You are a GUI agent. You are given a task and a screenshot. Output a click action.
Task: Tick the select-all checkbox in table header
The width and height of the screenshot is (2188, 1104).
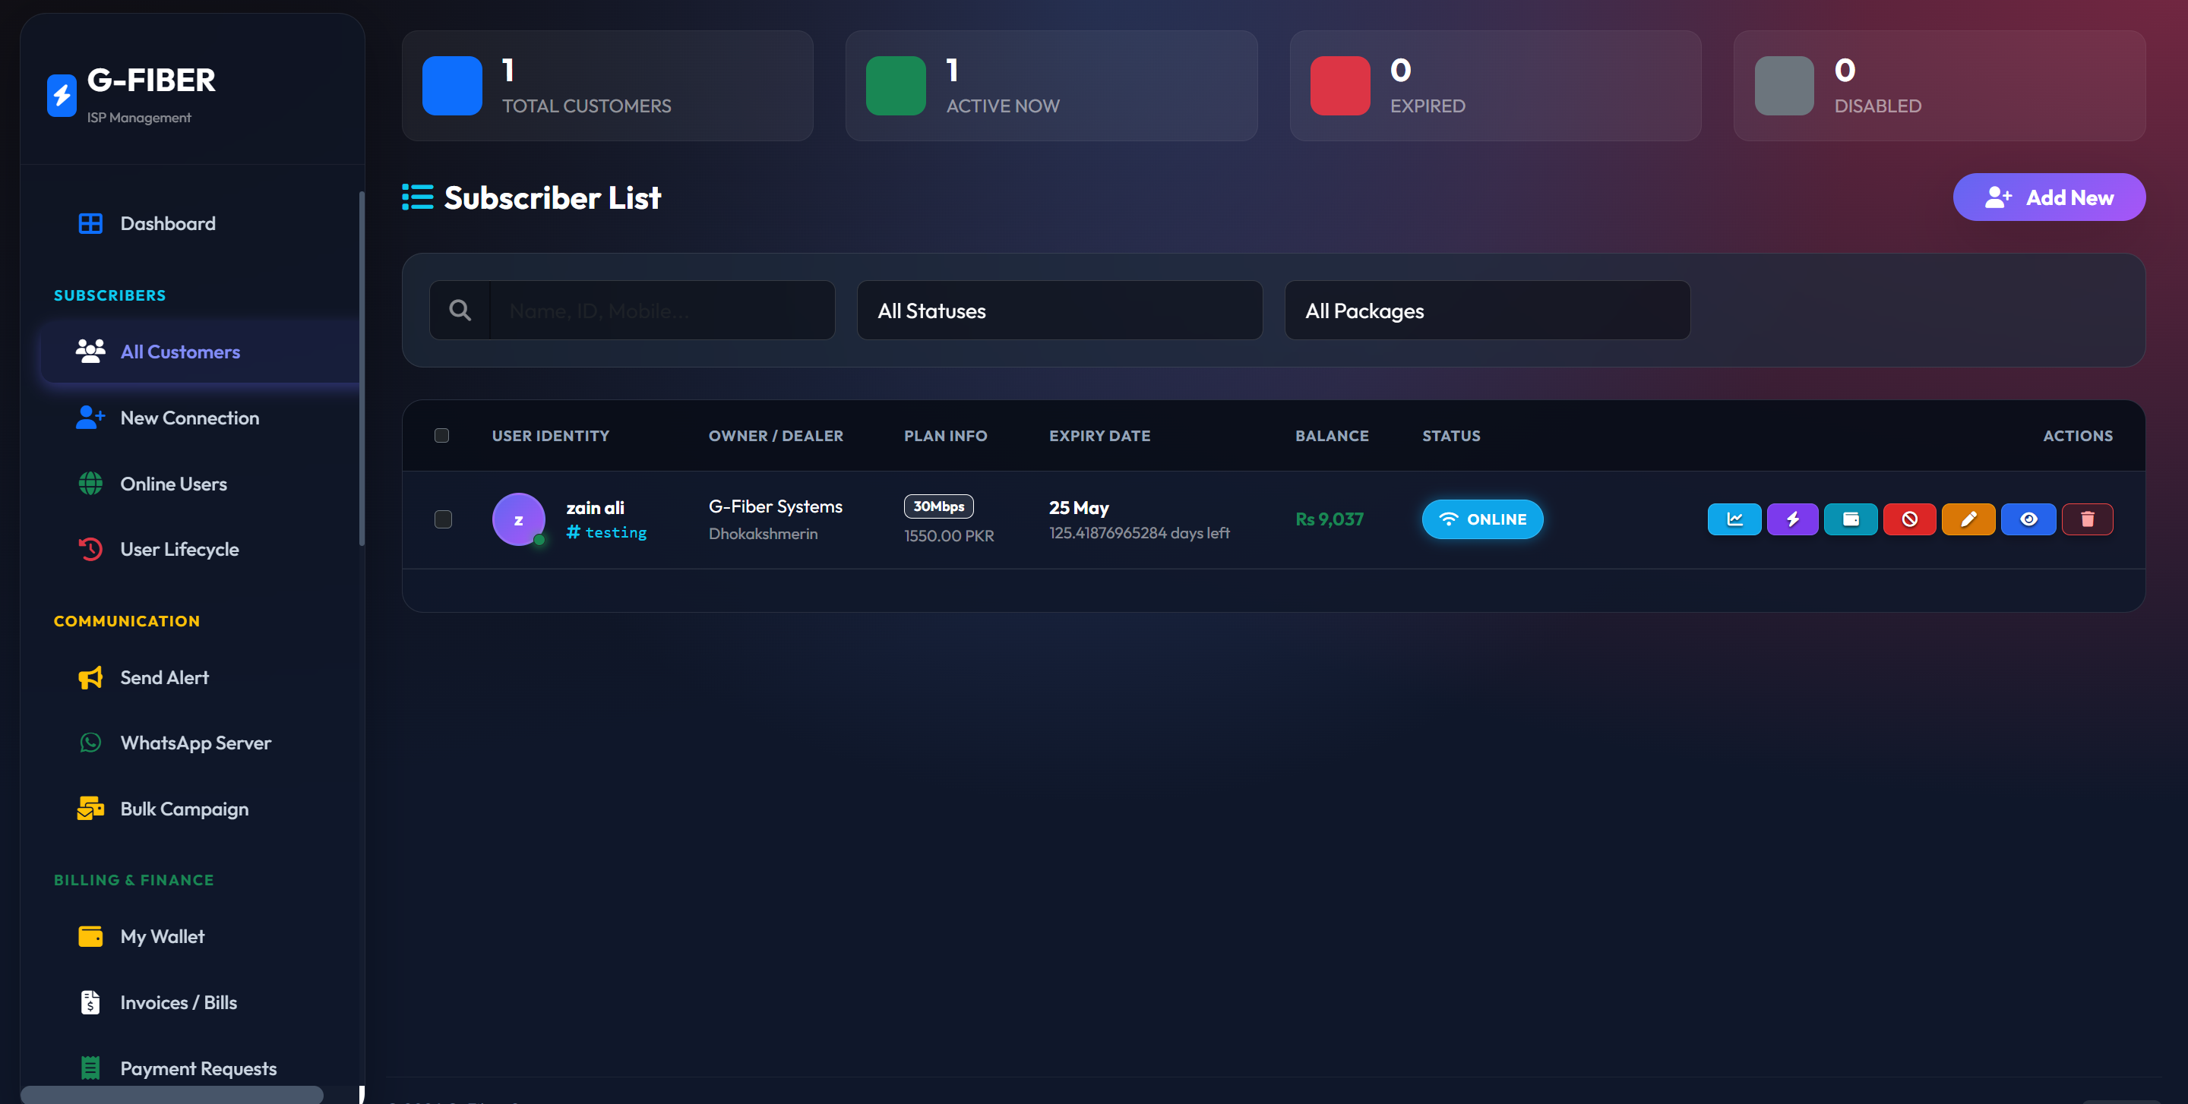(441, 435)
